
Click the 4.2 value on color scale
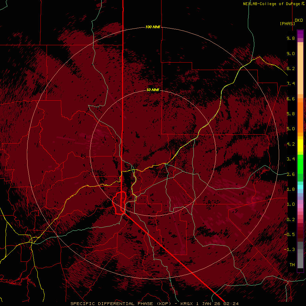[x=291, y=144]
